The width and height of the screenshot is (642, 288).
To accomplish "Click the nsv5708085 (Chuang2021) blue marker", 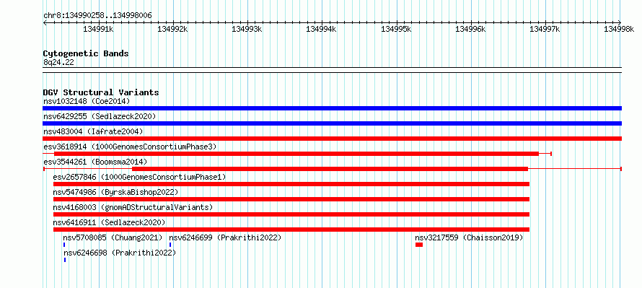I will 64,245.
